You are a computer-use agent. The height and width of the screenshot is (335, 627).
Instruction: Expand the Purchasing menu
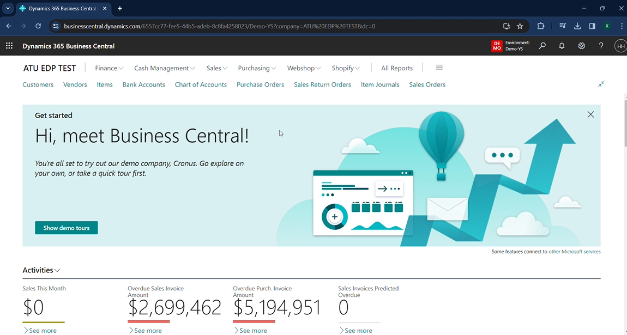coord(257,68)
